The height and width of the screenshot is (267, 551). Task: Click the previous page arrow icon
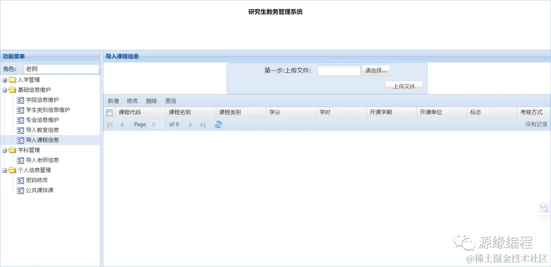point(121,124)
